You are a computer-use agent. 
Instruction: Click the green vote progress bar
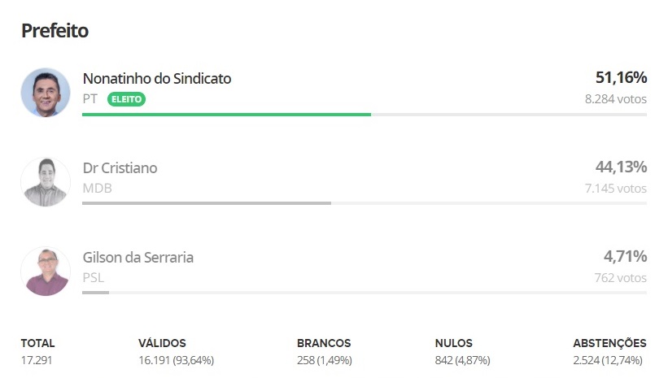[227, 115]
